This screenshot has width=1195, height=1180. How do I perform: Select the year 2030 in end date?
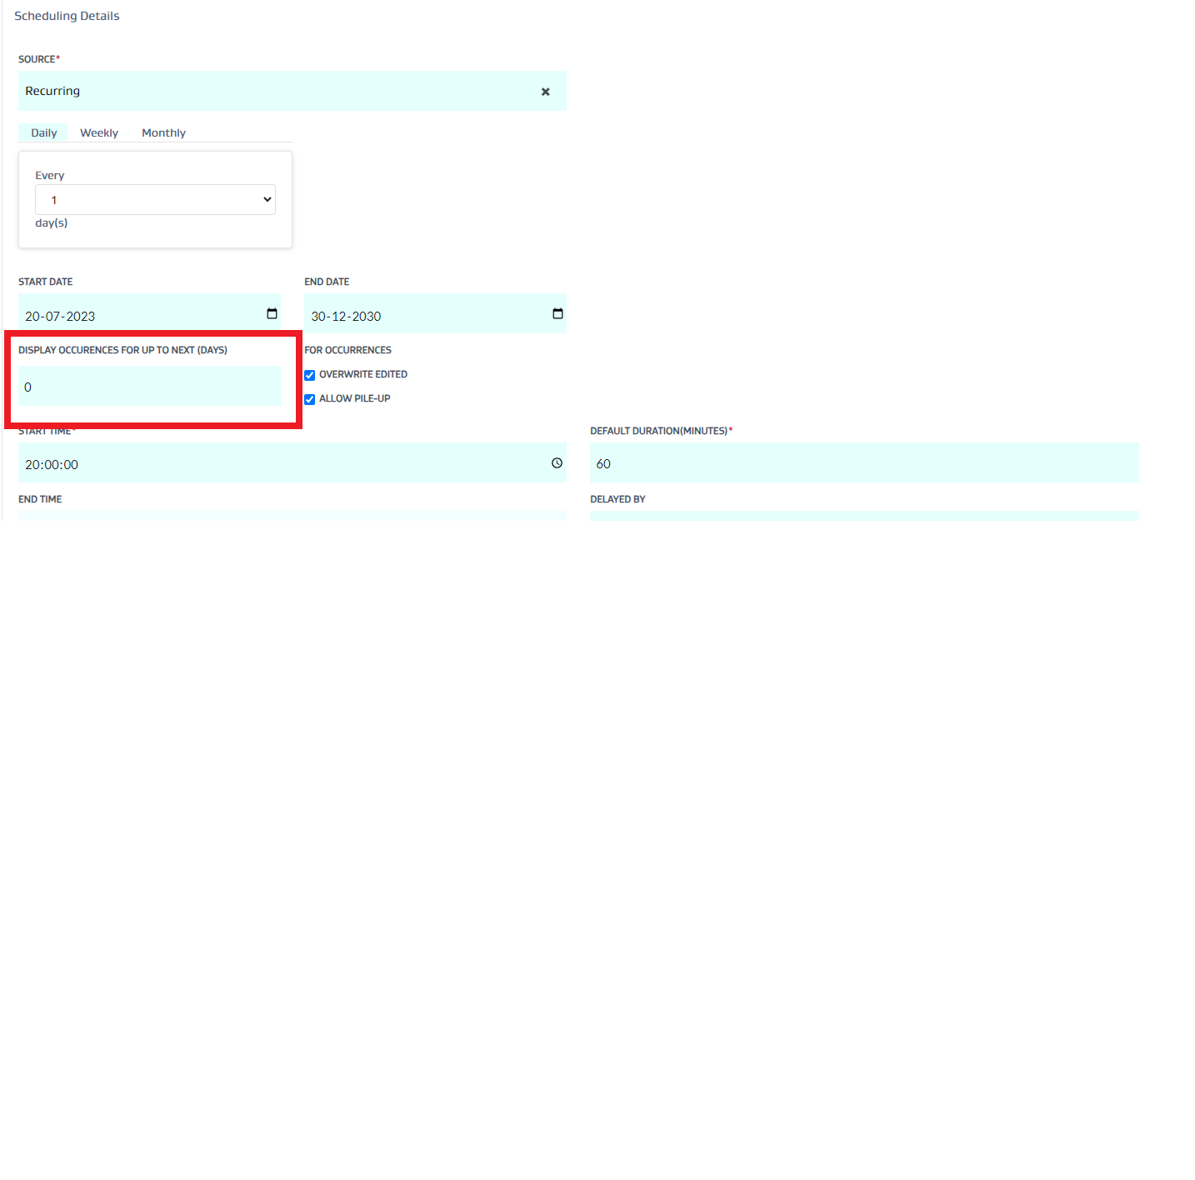(x=367, y=317)
